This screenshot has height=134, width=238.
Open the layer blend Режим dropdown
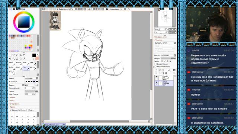(168, 55)
